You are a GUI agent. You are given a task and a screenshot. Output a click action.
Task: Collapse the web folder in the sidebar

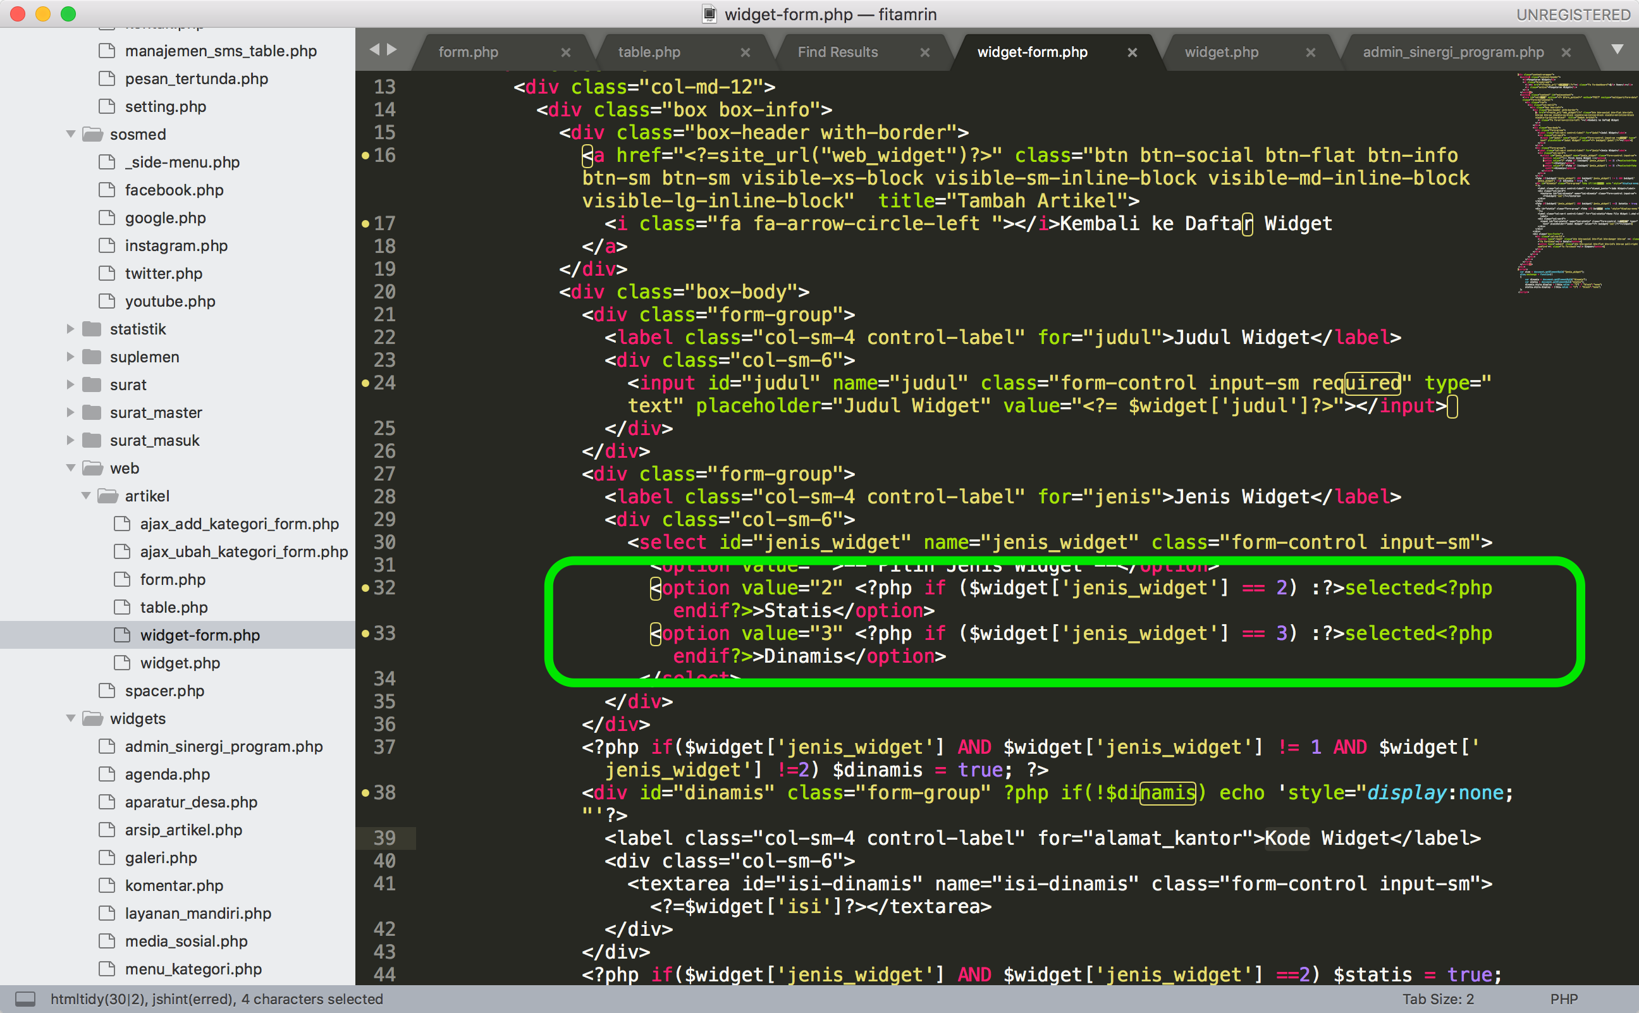click(x=71, y=468)
